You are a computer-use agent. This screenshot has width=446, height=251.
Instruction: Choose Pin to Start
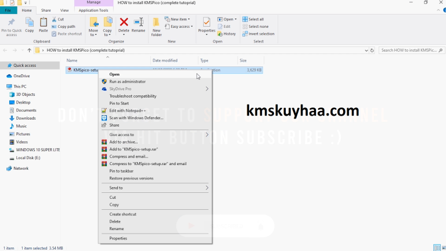(155, 103)
